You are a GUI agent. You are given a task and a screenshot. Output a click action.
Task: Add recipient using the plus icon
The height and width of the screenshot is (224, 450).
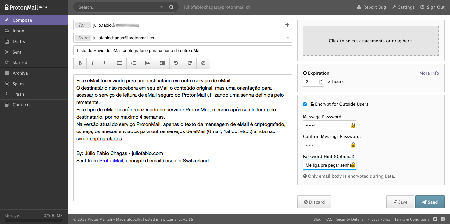coord(287,25)
